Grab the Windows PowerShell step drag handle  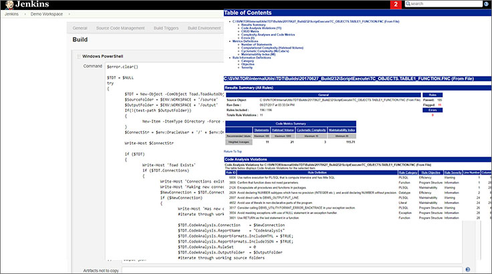tap(78, 56)
